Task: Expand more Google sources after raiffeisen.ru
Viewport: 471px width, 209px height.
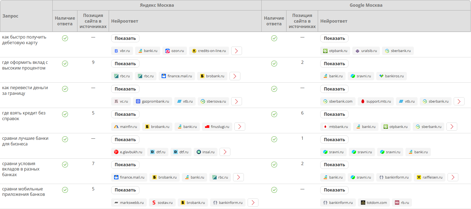Action: (x=453, y=177)
